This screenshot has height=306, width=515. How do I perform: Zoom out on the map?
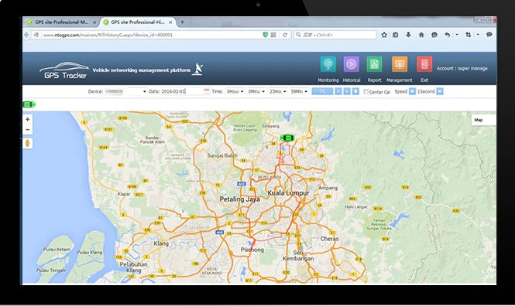click(28, 129)
